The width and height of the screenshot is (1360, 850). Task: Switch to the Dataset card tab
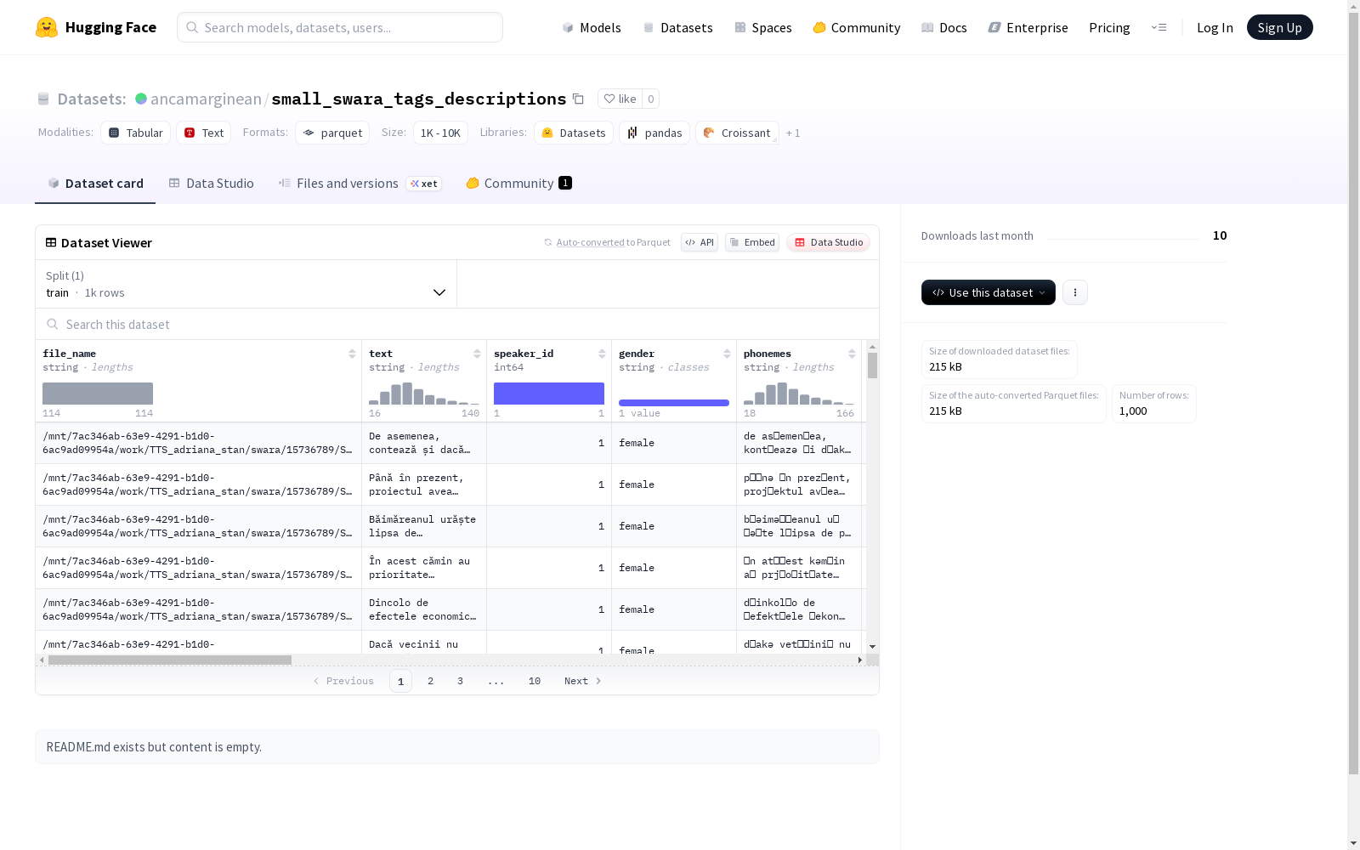tap(95, 184)
